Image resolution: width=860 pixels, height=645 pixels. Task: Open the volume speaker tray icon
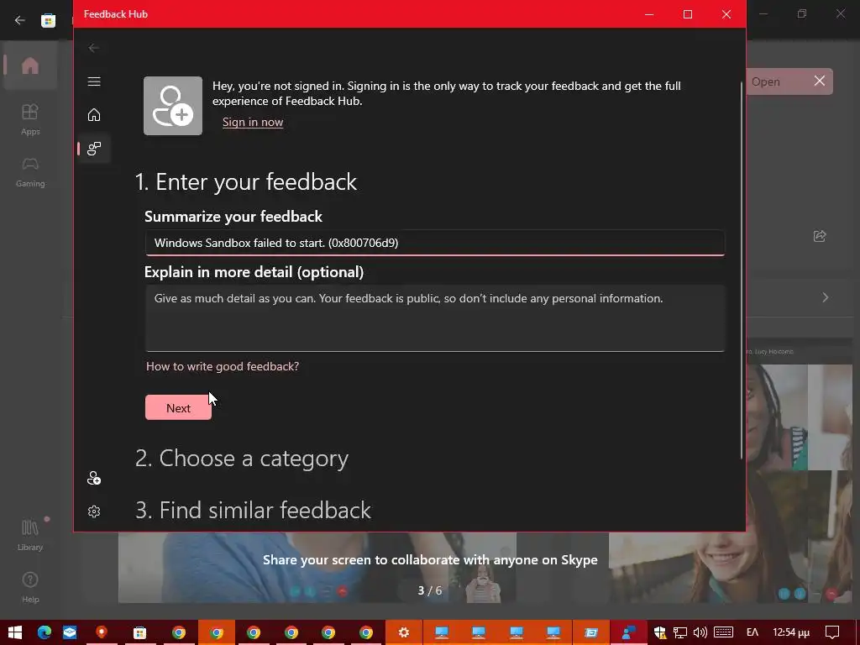click(700, 632)
